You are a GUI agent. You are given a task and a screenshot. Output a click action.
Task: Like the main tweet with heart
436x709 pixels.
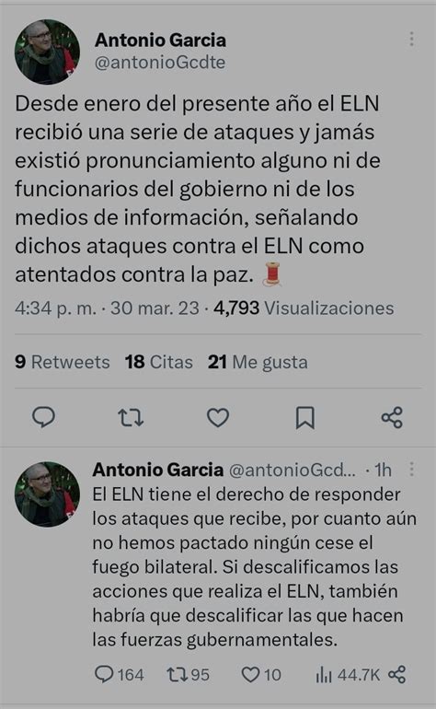click(218, 417)
